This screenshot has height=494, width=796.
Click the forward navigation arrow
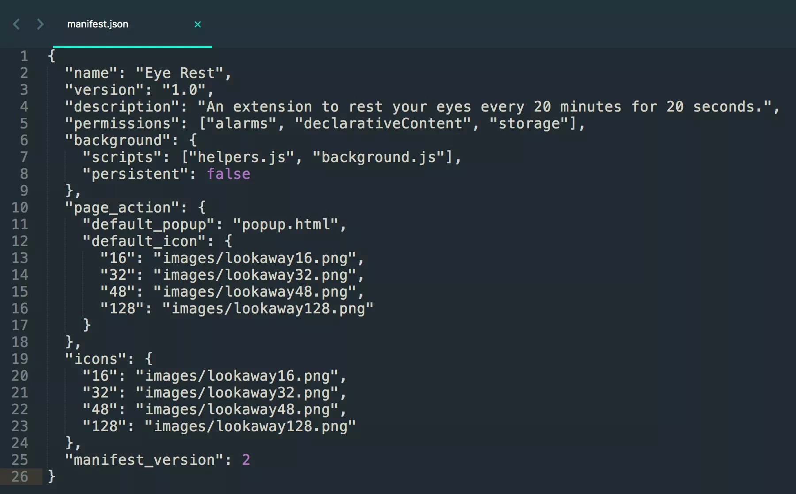pos(40,24)
